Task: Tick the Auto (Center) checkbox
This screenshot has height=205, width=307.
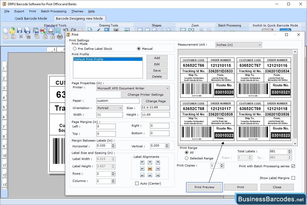Action: [137, 183]
